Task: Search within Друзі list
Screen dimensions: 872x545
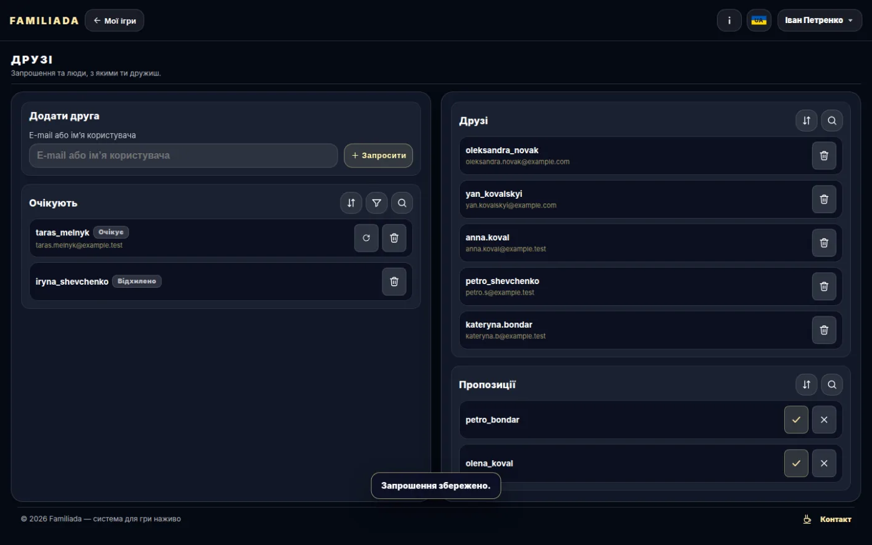Action: pos(832,120)
